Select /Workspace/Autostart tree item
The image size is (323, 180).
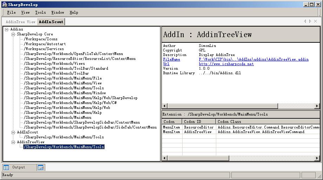point(45,44)
